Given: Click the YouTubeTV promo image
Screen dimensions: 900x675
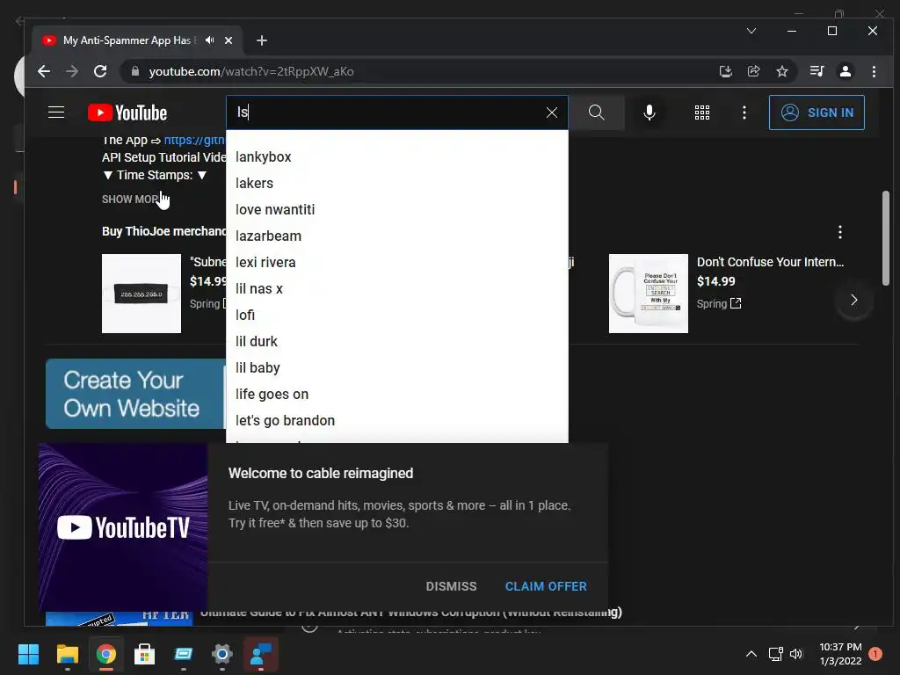Looking at the screenshot, I should pos(123,527).
